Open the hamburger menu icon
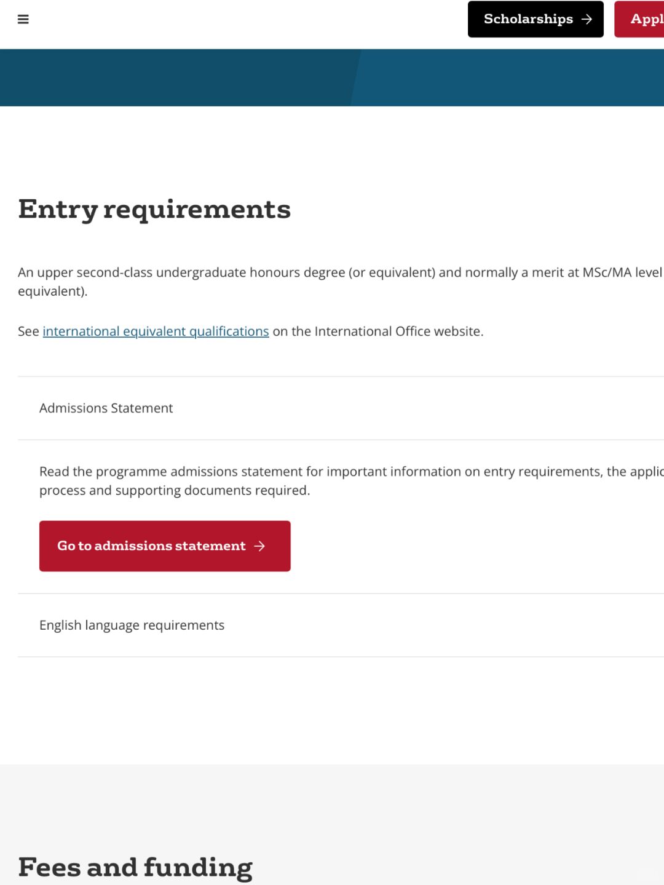 click(x=23, y=19)
